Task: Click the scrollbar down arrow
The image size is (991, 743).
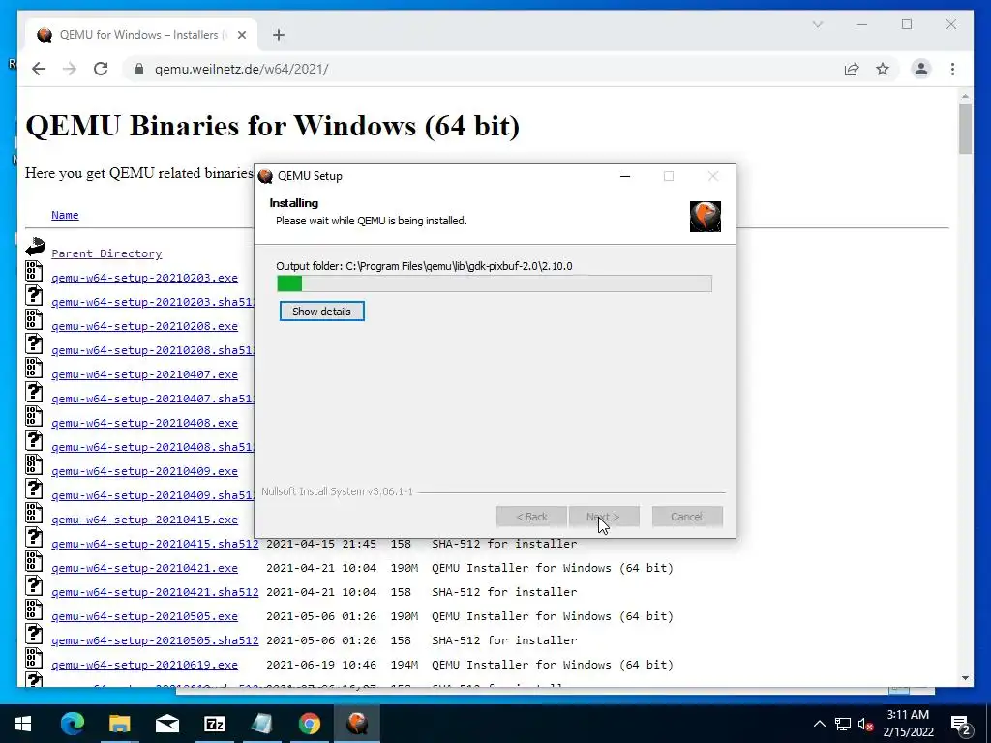Action: (x=965, y=678)
